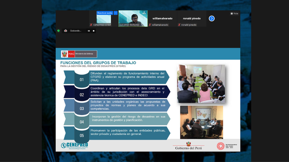Click the CENEPRED logo on slide
This screenshot has height=162, width=289.
click(74, 145)
